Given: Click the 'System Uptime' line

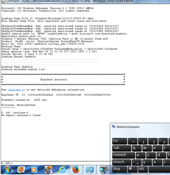Looking at the screenshot, I should (27, 54).
